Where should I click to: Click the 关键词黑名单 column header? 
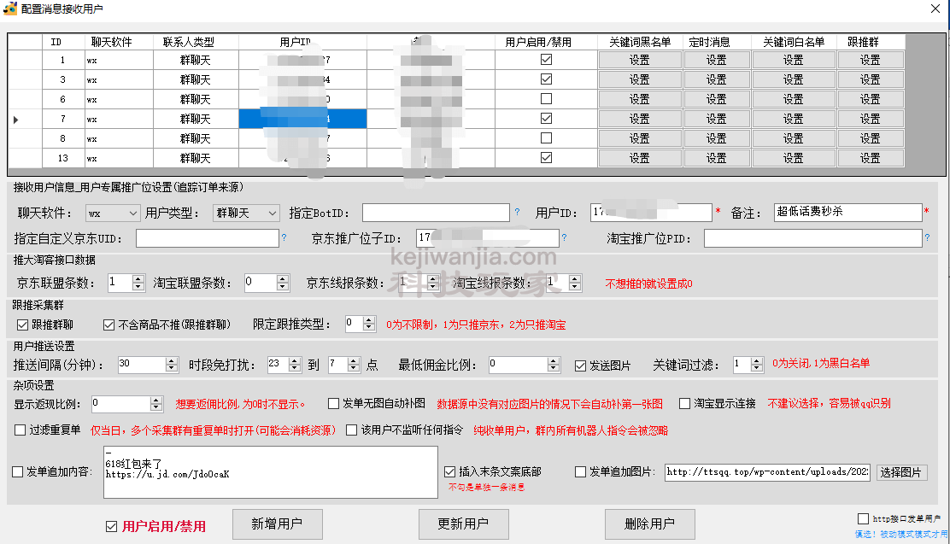[640, 42]
